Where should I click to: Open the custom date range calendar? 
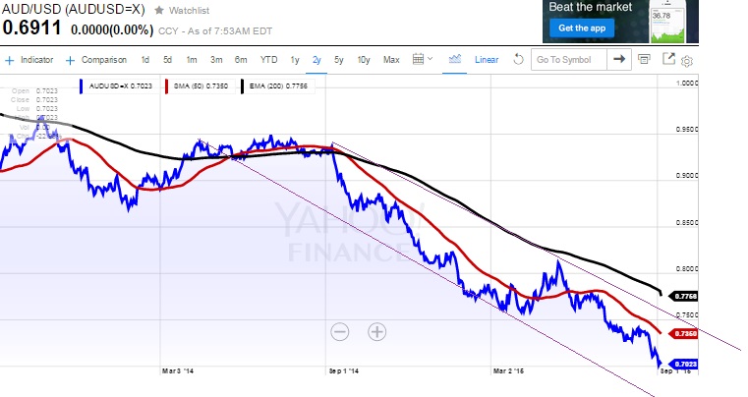[x=423, y=59]
